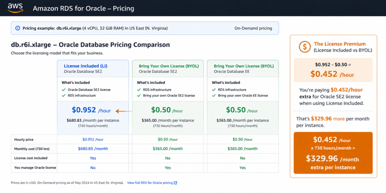Click the Oracle Database Pricing Comparison heading
This screenshot has height=193, width=386.
[x=90, y=45]
